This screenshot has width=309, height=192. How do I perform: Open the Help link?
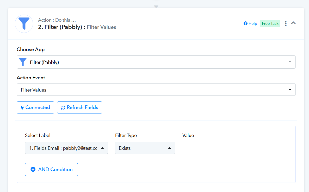point(253,23)
